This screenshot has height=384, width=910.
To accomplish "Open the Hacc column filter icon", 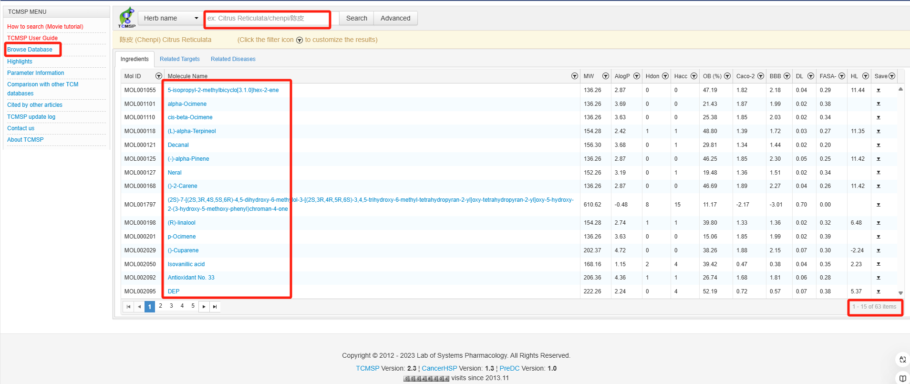I will pyautogui.click(x=694, y=76).
